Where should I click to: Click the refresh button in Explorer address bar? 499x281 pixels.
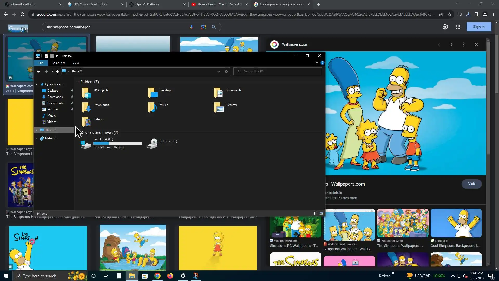click(x=226, y=71)
